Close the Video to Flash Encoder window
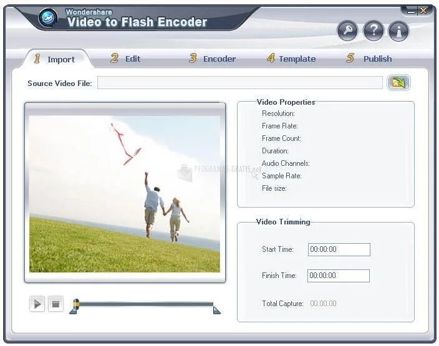 click(423, 11)
